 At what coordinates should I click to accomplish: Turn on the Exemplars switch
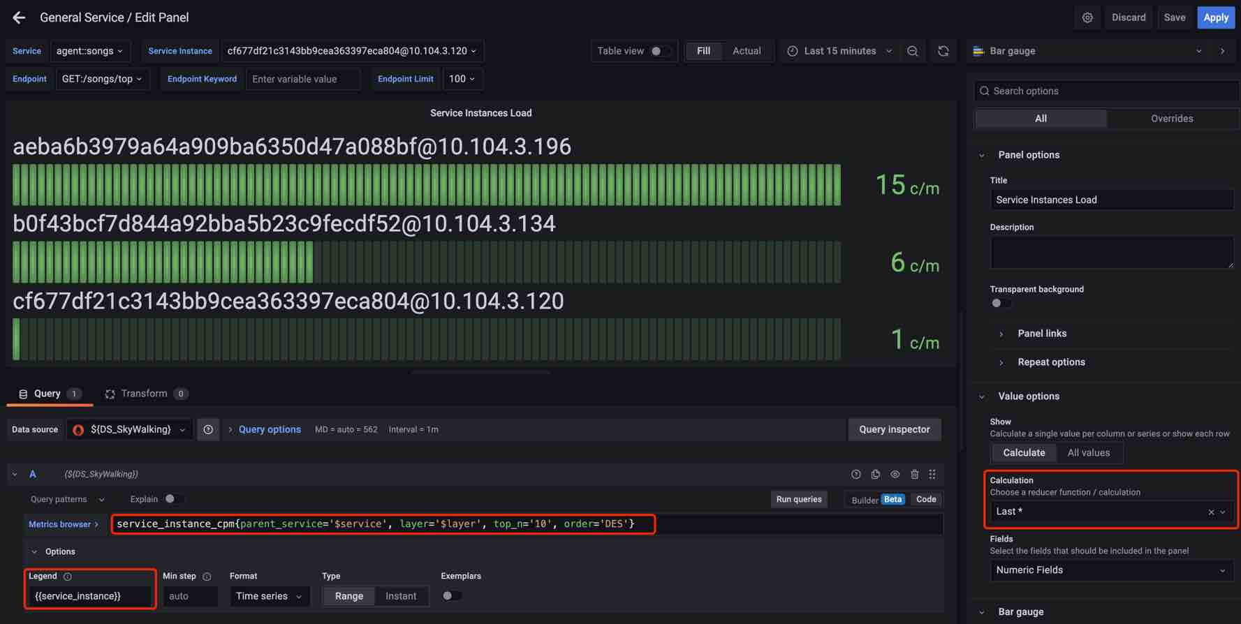tap(451, 595)
